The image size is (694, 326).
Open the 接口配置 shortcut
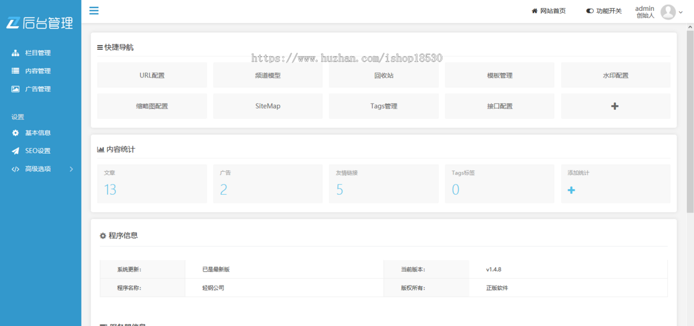[500, 106]
